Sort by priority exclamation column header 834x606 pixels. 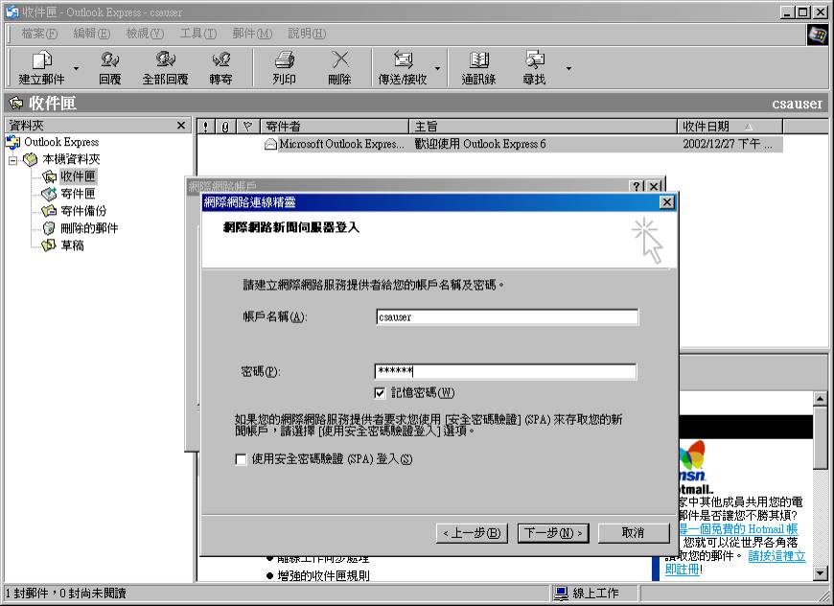tap(206, 127)
